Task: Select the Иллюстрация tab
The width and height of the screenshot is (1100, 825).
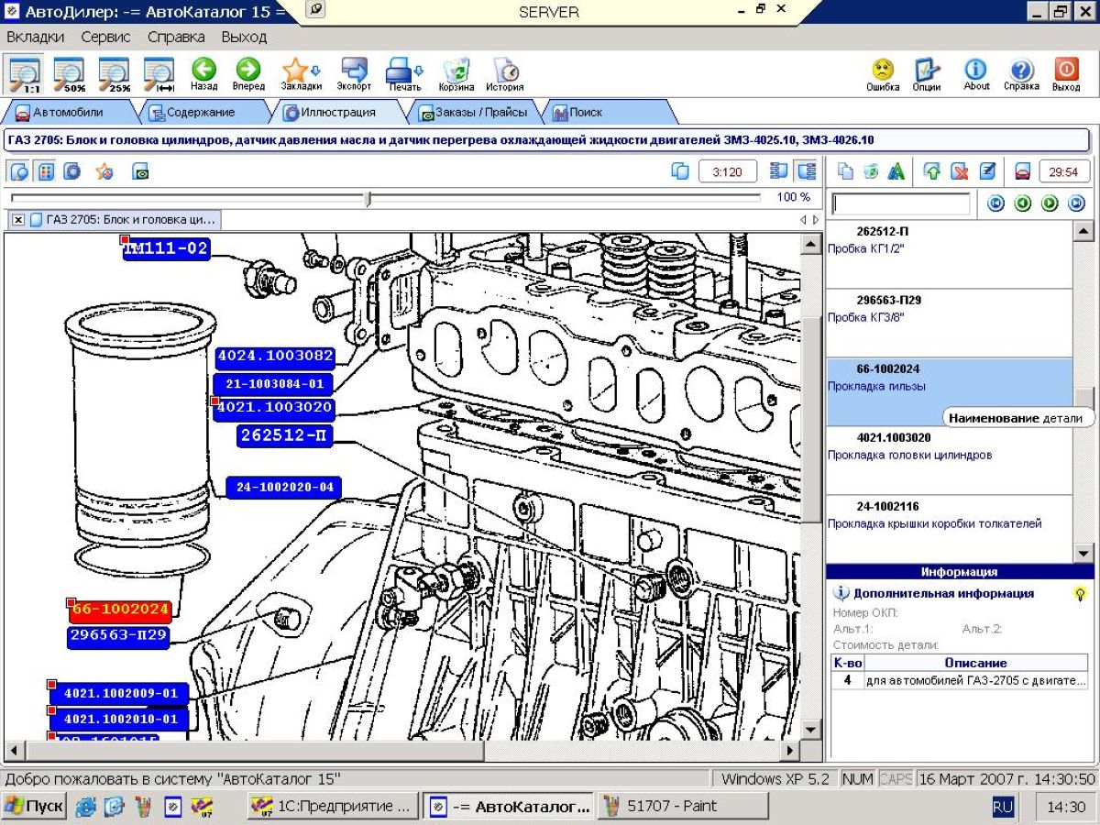Action: coord(338,113)
